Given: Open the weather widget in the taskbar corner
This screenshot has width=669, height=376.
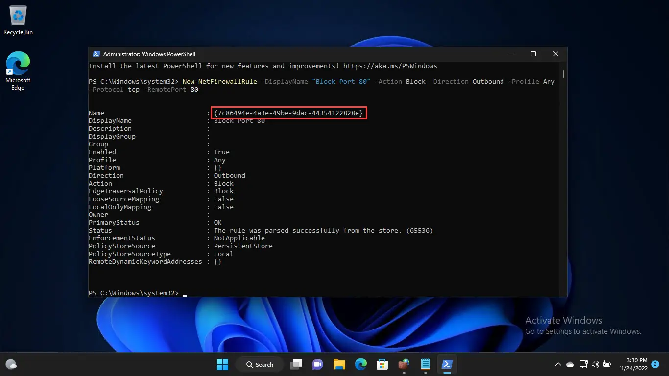Looking at the screenshot, I should 11,364.
